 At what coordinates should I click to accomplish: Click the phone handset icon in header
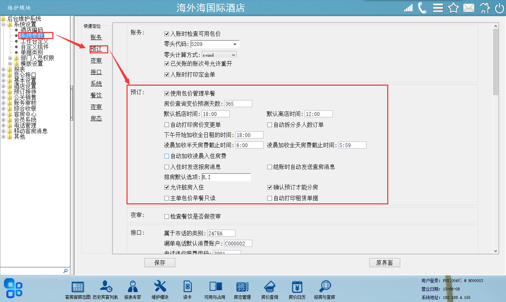pos(422,8)
